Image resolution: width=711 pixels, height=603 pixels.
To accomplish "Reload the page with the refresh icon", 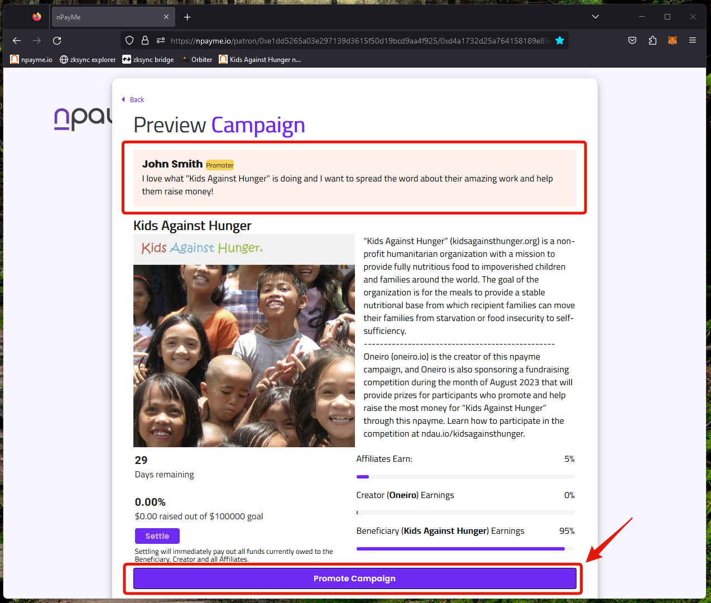I will 57,40.
